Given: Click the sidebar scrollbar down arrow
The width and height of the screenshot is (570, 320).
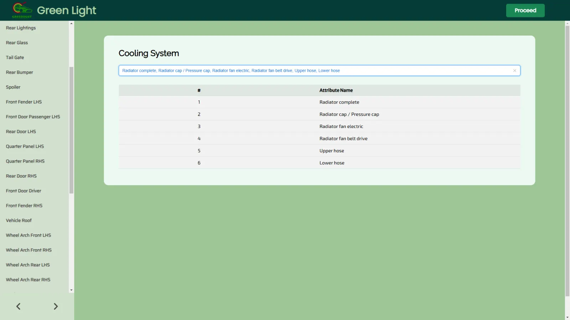Looking at the screenshot, I should pos(71,290).
